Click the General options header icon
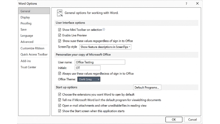Image resolution: width=220 pixels, height=124 pixels. [x=60, y=13]
